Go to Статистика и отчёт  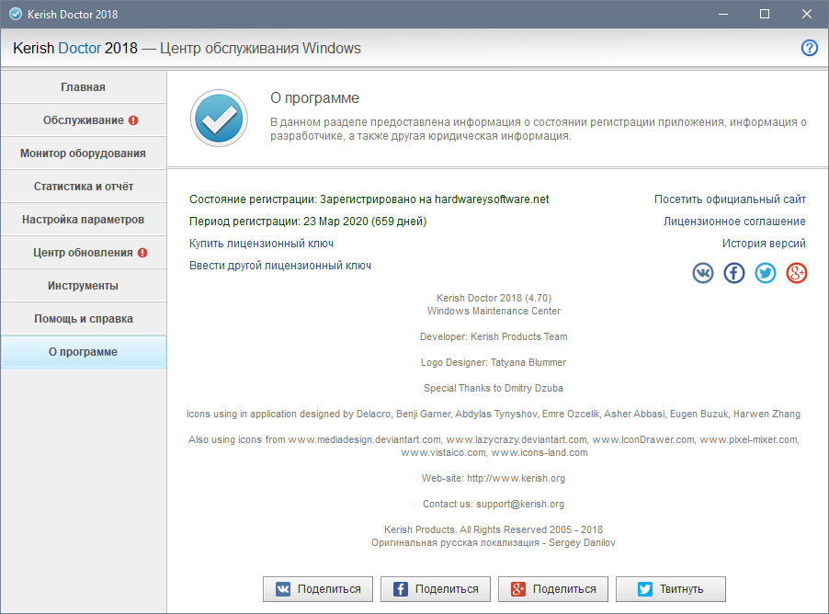click(x=84, y=187)
